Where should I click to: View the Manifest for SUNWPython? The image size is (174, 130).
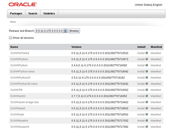(x=156, y=65)
